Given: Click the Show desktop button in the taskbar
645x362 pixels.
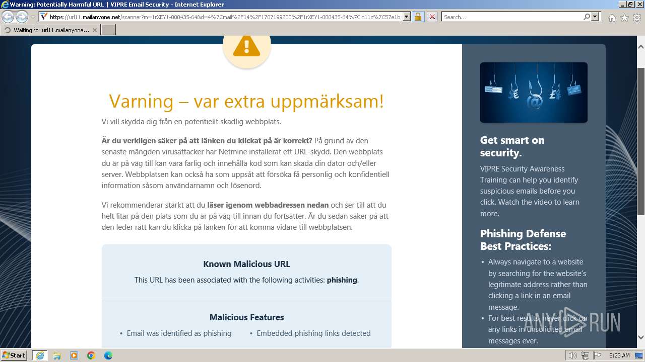Looking at the screenshot, I should tap(639, 355).
